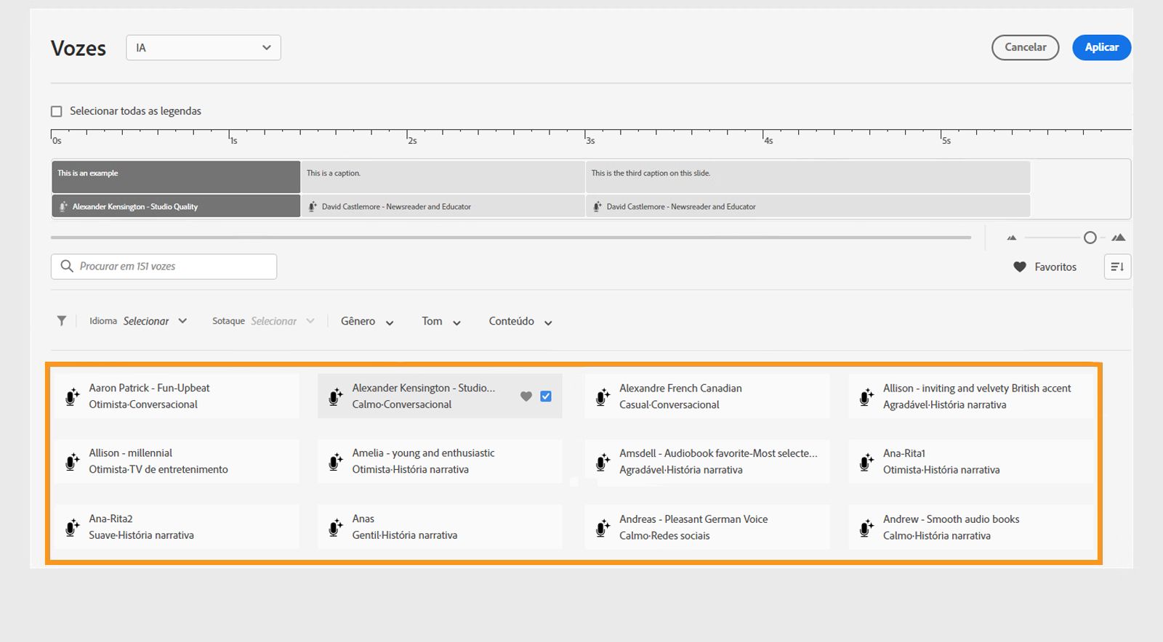The width and height of the screenshot is (1163, 642).
Task: Select the 'This is an example' caption block
Action: tap(176, 176)
